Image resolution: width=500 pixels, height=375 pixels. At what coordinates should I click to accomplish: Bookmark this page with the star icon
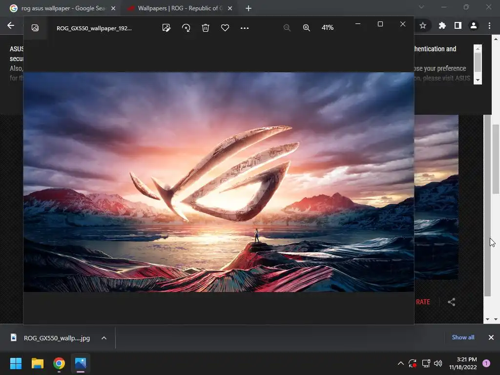(423, 25)
